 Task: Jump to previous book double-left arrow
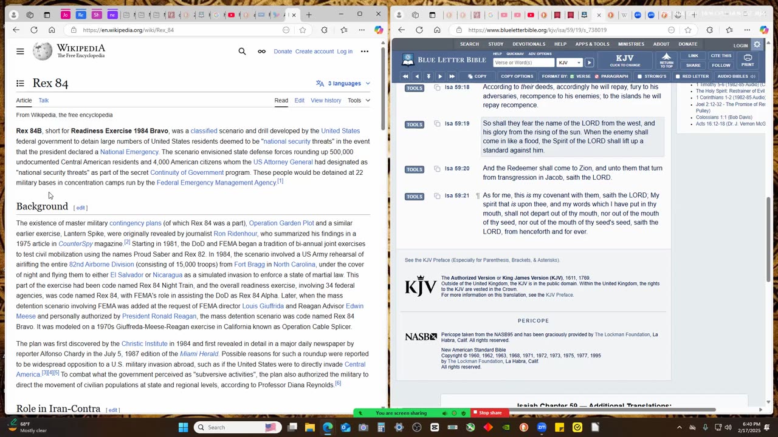[x=405, y=76]
